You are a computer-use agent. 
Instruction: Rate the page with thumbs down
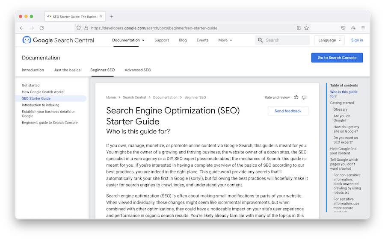304,97
